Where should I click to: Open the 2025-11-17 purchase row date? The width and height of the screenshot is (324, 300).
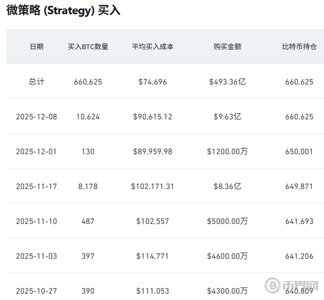36,186
